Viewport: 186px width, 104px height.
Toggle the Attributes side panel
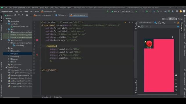tap(182, 27)
